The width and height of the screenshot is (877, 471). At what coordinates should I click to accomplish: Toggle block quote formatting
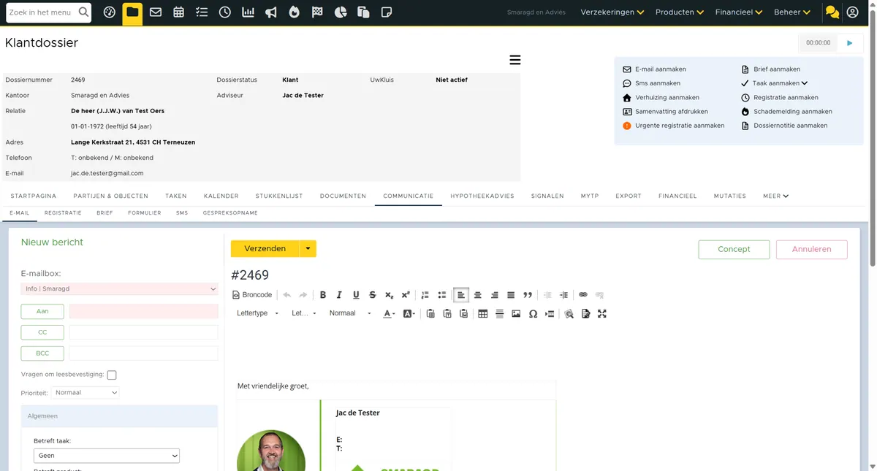528,295
